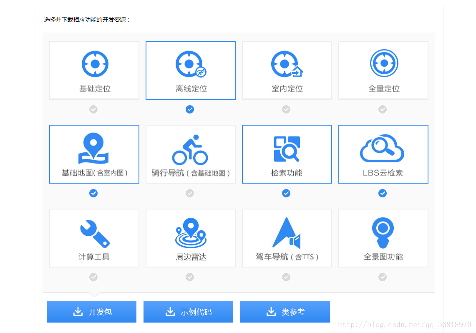Click the 全量定位 label text
476x333 pixels.
(384, 88)
